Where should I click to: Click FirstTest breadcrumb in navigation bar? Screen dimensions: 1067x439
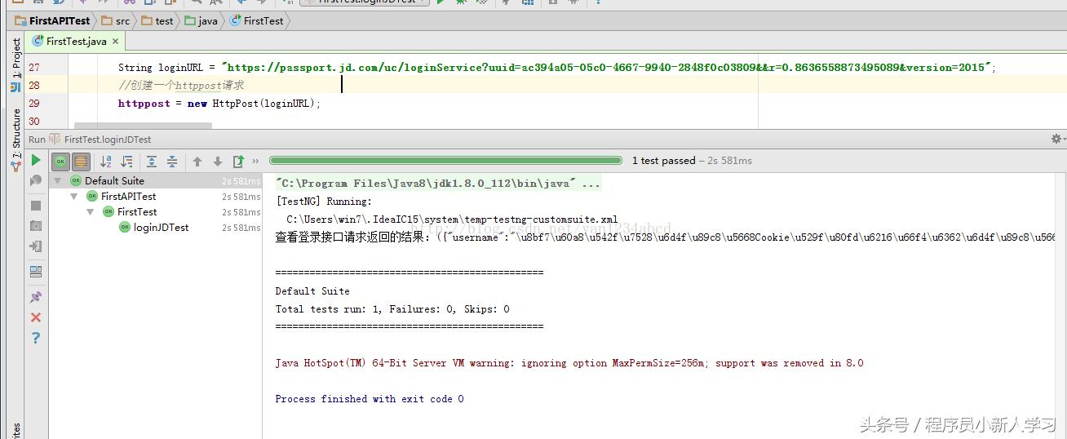pyautogui.click(x=256, y=20)
